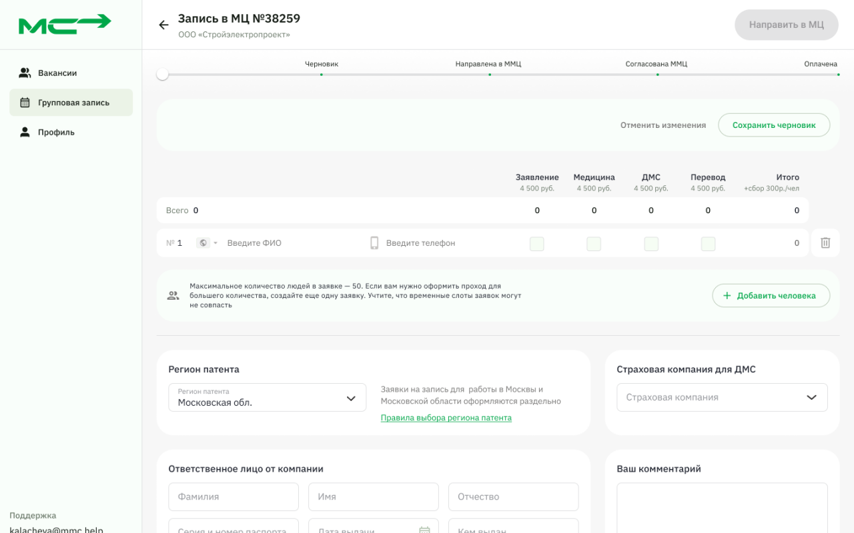Click the Серия и номер паспорта field
Image resolution: width=854 pixels, height=533 pixels.
click(x=234, y=526)
